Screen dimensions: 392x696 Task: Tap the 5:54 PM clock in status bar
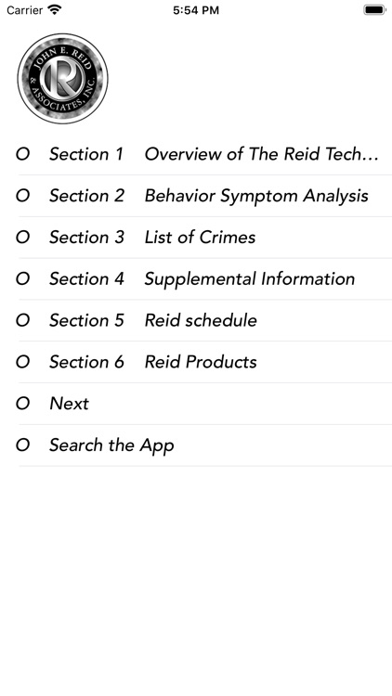click(196, 10)
